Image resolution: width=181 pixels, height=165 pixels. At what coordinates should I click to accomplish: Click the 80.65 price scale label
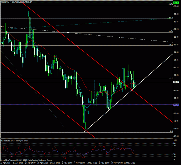176,91
